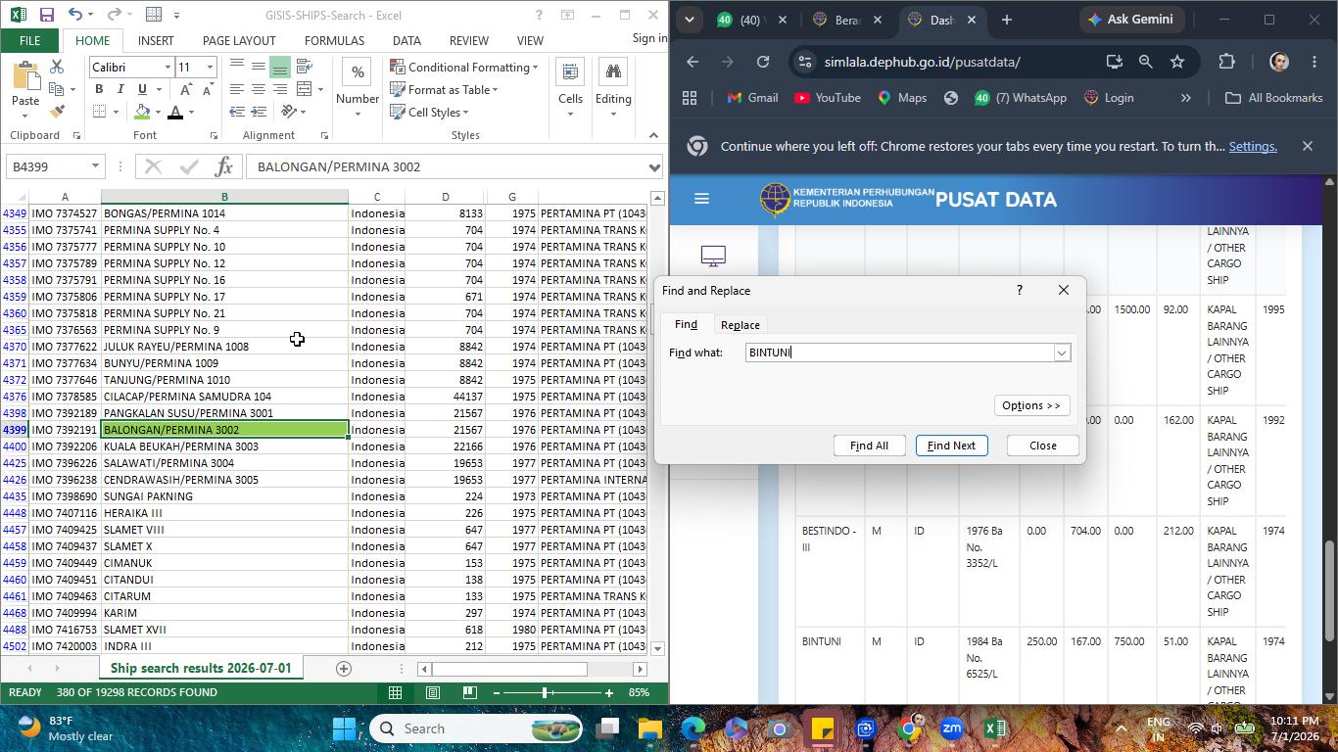
Task: Toggle underline formatting in Excel
Action: 141,89
